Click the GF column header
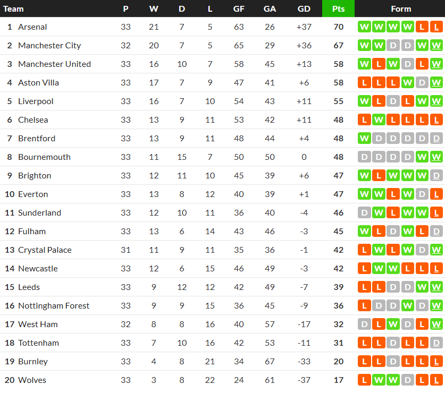Image resolution: width=445 pixels, height=393 pixels. point(239,8)
